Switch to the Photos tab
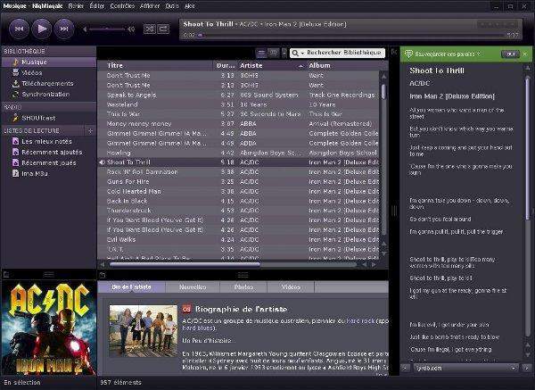 243,287
